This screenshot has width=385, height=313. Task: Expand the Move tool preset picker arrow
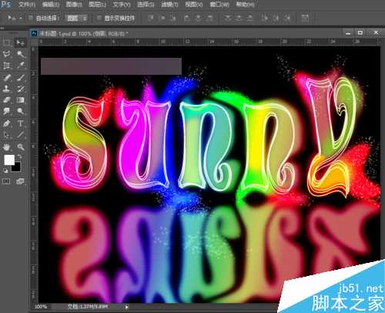click(21, 18)
